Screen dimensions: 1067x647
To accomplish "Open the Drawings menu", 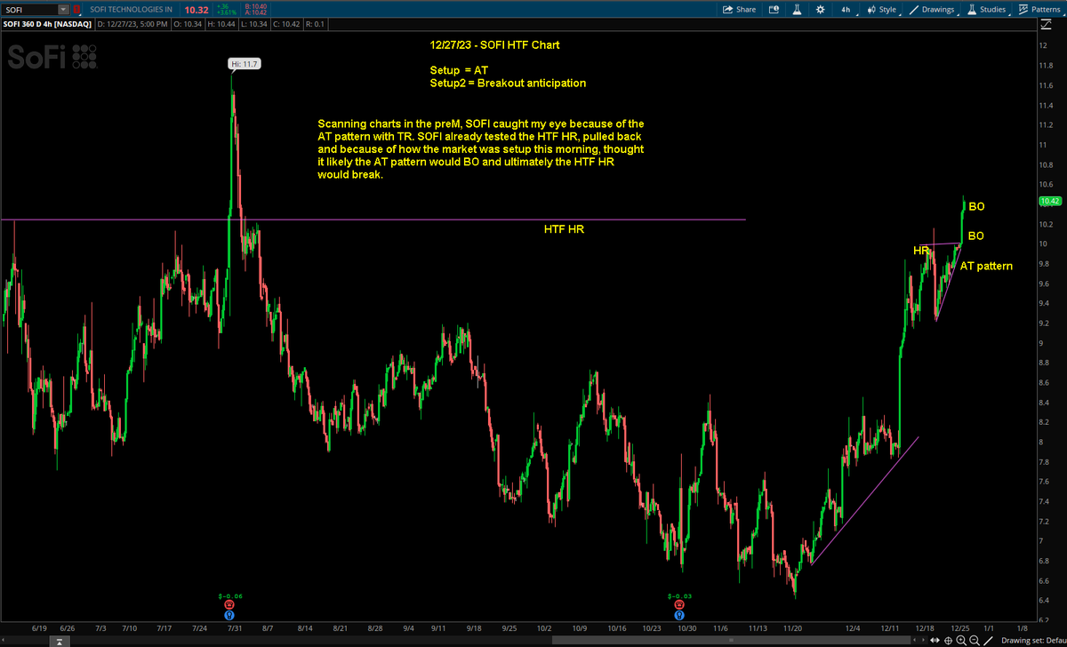I will point(932,9).
